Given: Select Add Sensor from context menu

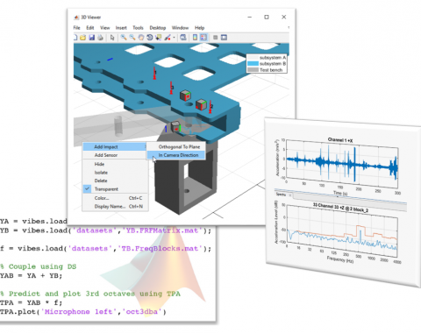Looking at the screenshot, I should coord(106,155).
